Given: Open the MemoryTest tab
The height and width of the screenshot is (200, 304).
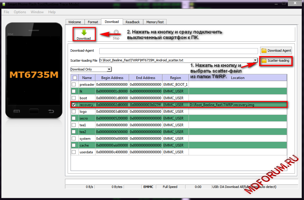Looking at the screenshot, I should click(155, 22).
